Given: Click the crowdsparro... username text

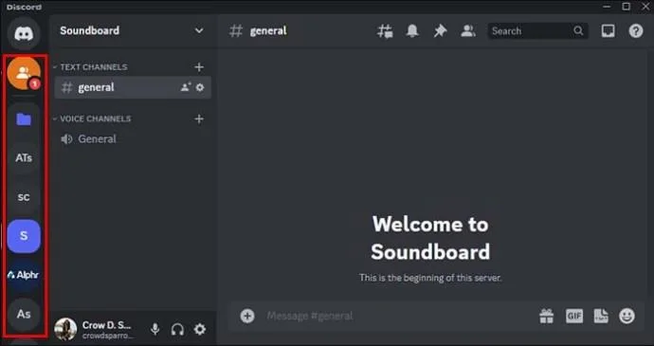Looking at the screenshot, I should tap(108, 336).
